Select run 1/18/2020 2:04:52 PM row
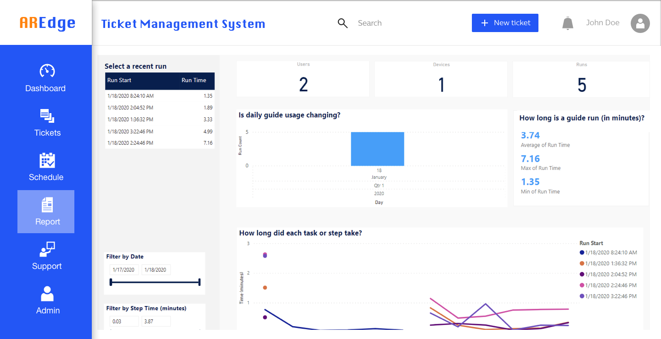Image resolution: width=661 pixels, height=339 pixels. coord(160,108)
